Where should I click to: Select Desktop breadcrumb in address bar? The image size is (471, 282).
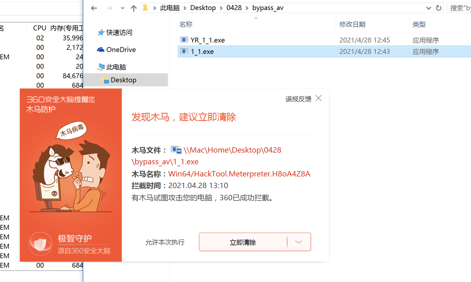[203, 8]
